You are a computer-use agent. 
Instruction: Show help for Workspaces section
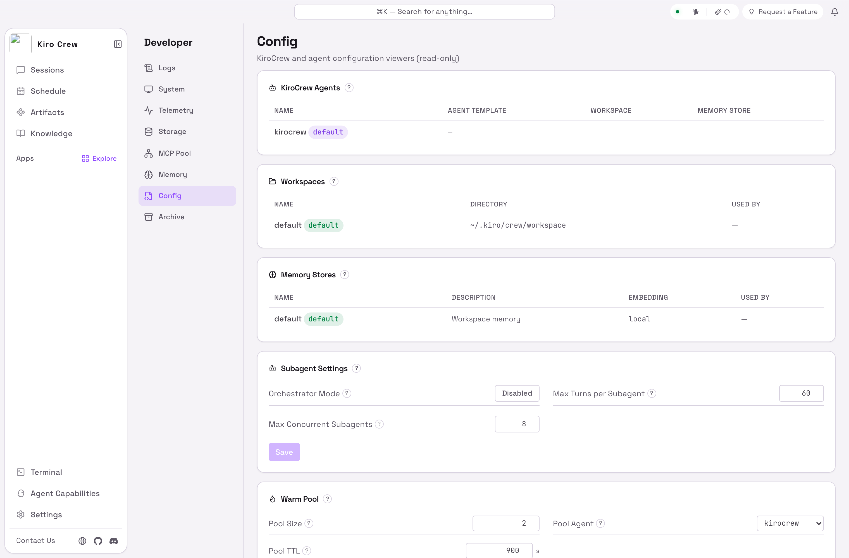[333, 181]
